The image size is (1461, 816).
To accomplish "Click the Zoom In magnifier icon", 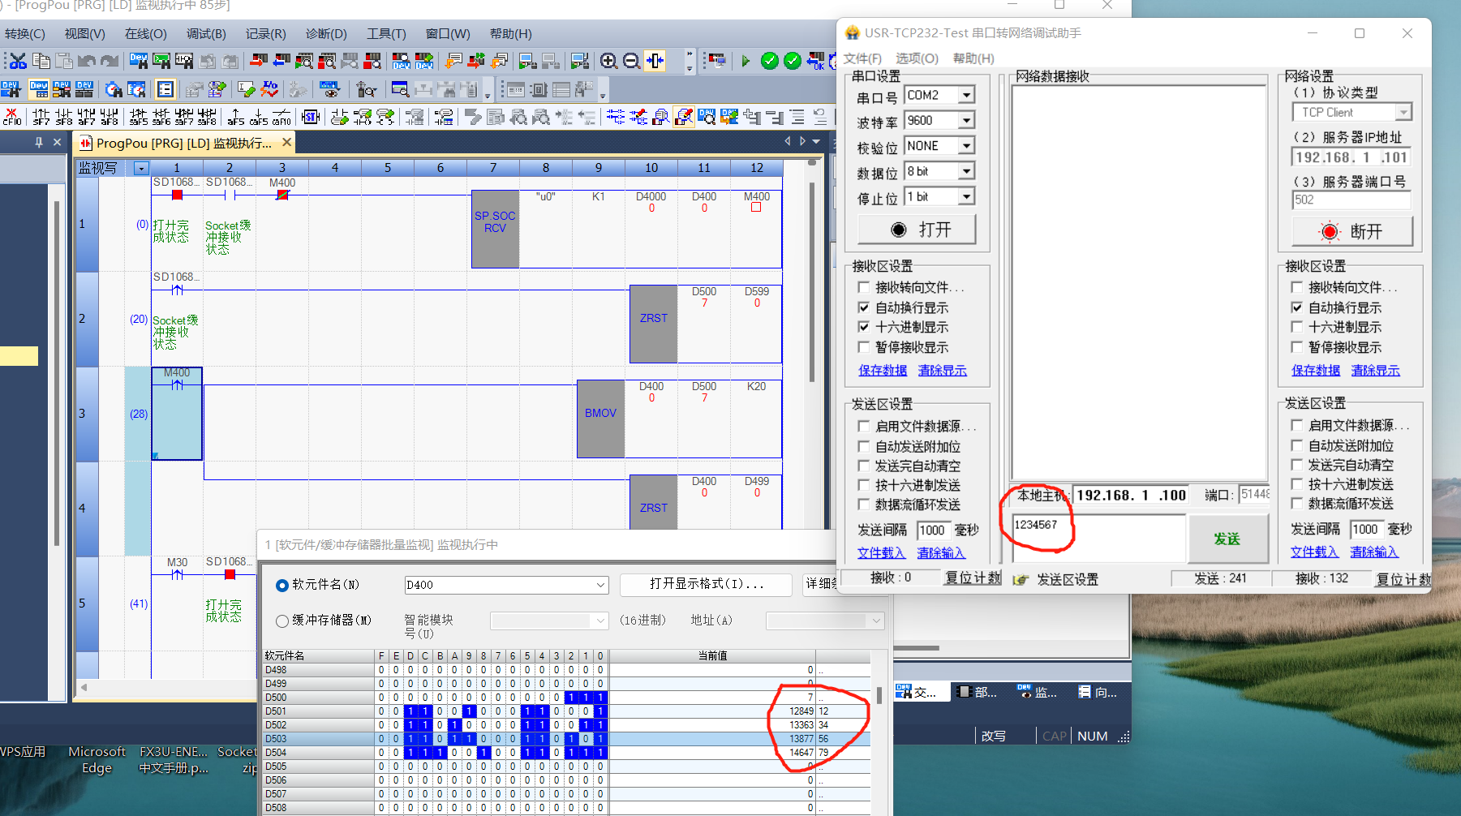I will [x=608, y=61].
